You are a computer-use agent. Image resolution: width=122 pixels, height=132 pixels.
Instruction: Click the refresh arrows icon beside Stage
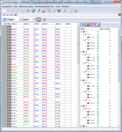click(x=5, y=20)
